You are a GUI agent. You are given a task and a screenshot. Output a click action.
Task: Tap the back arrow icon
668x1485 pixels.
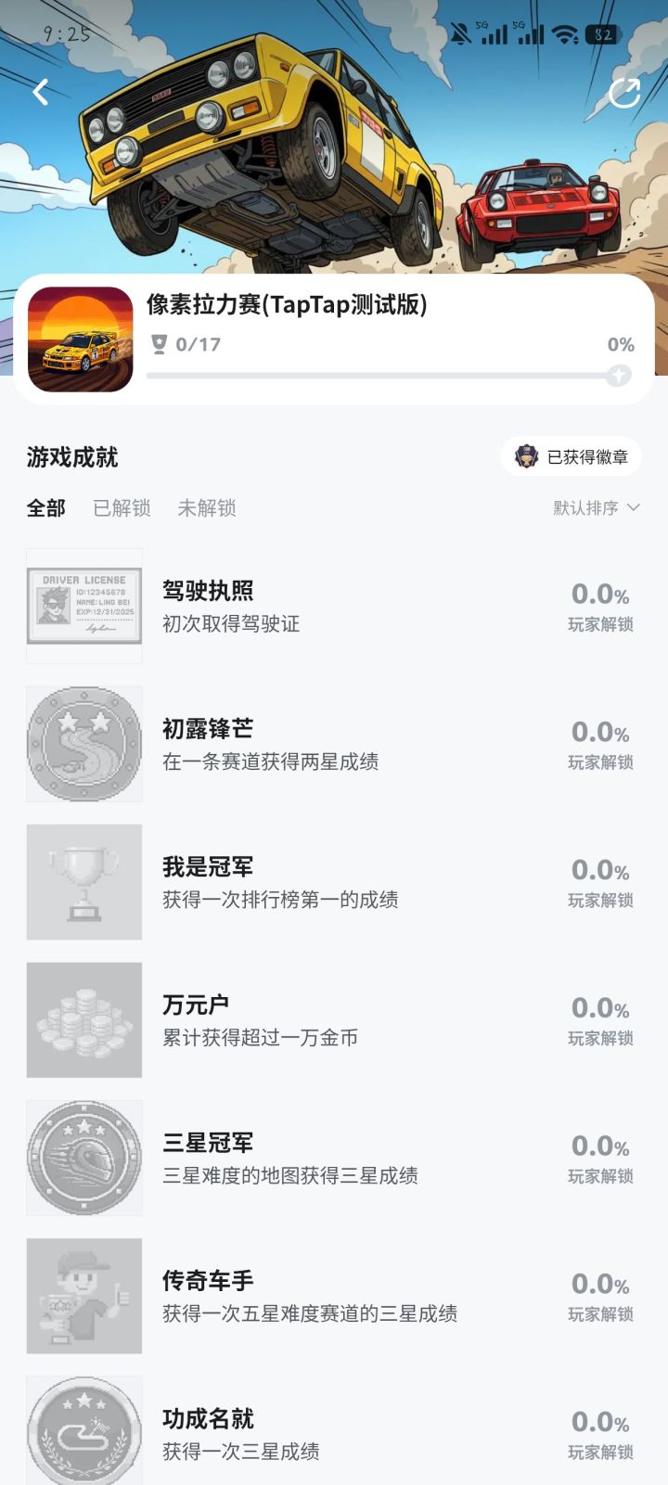(41, 92)
